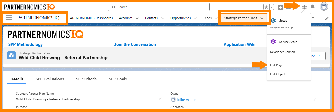Click the Owner avatar icon
Screen dimensions: 334x112
pyautogui.click(x=173, y=100)
